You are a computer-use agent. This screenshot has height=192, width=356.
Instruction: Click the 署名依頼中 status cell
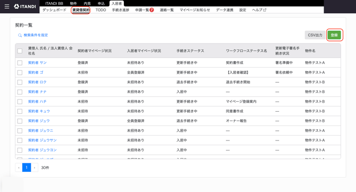pyautogui.click(x=284, y=72)
